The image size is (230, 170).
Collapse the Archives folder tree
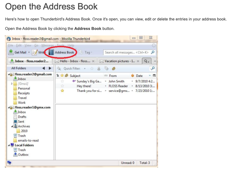(12, 126)
